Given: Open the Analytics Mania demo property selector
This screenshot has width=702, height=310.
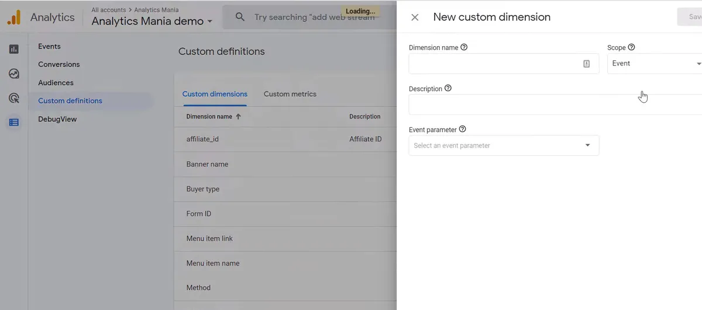Looking at the screenshot, I should point(152,22).
